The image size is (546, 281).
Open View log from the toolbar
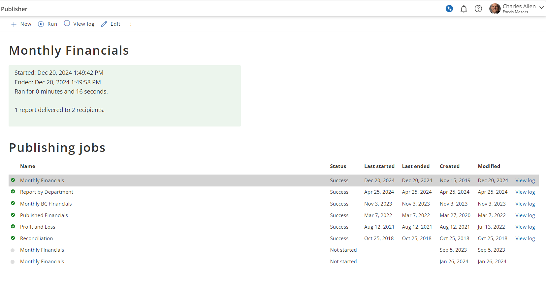click(x=79, y=24)
